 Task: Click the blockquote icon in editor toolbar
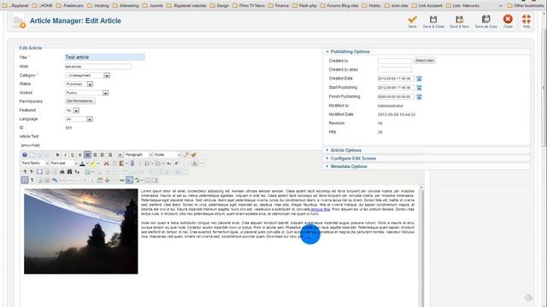[120, 154]
